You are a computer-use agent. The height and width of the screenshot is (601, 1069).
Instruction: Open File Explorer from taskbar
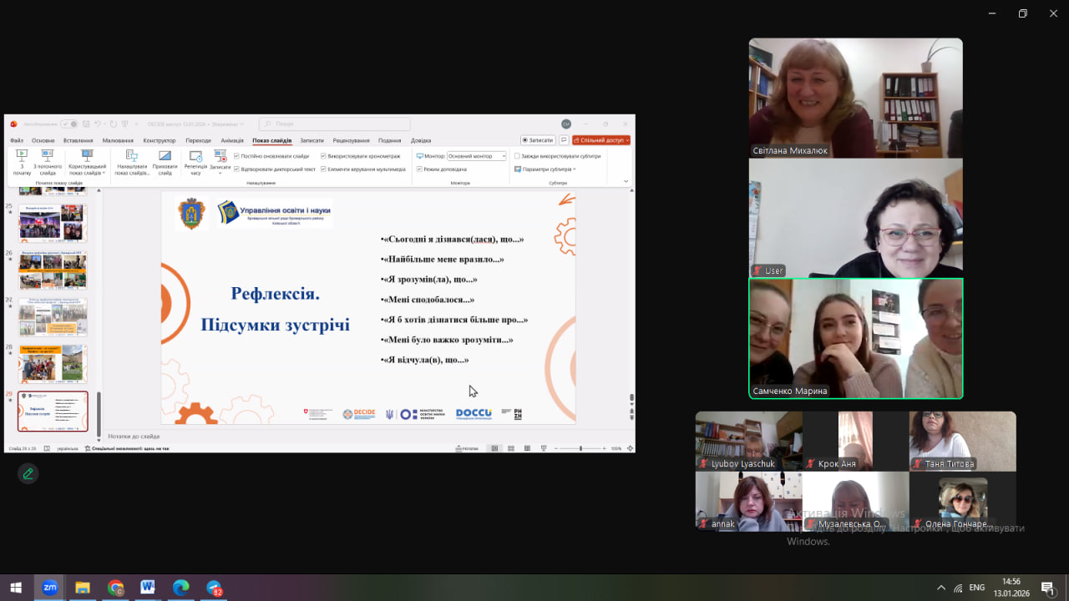pos(83,588)
